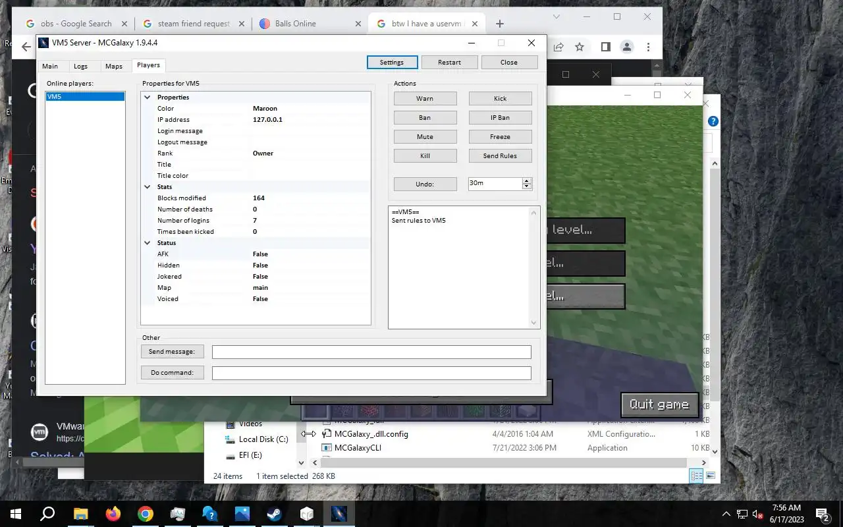The height and width of the screenshot is (527, 843).
Task: Open Firefox from taskbar
Action: (x=113, y=514)
